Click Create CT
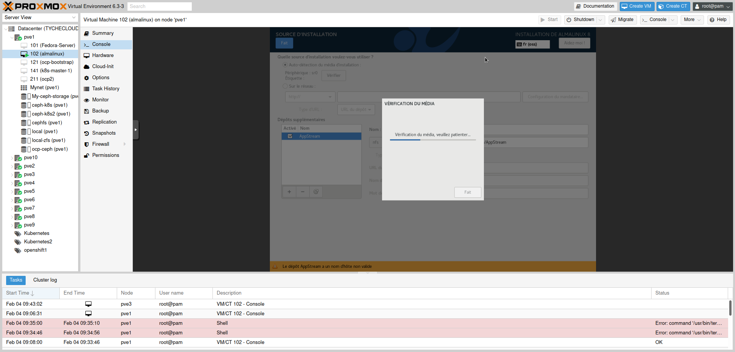This screenshot has height=352, width=735. click(x=673, y=6)
